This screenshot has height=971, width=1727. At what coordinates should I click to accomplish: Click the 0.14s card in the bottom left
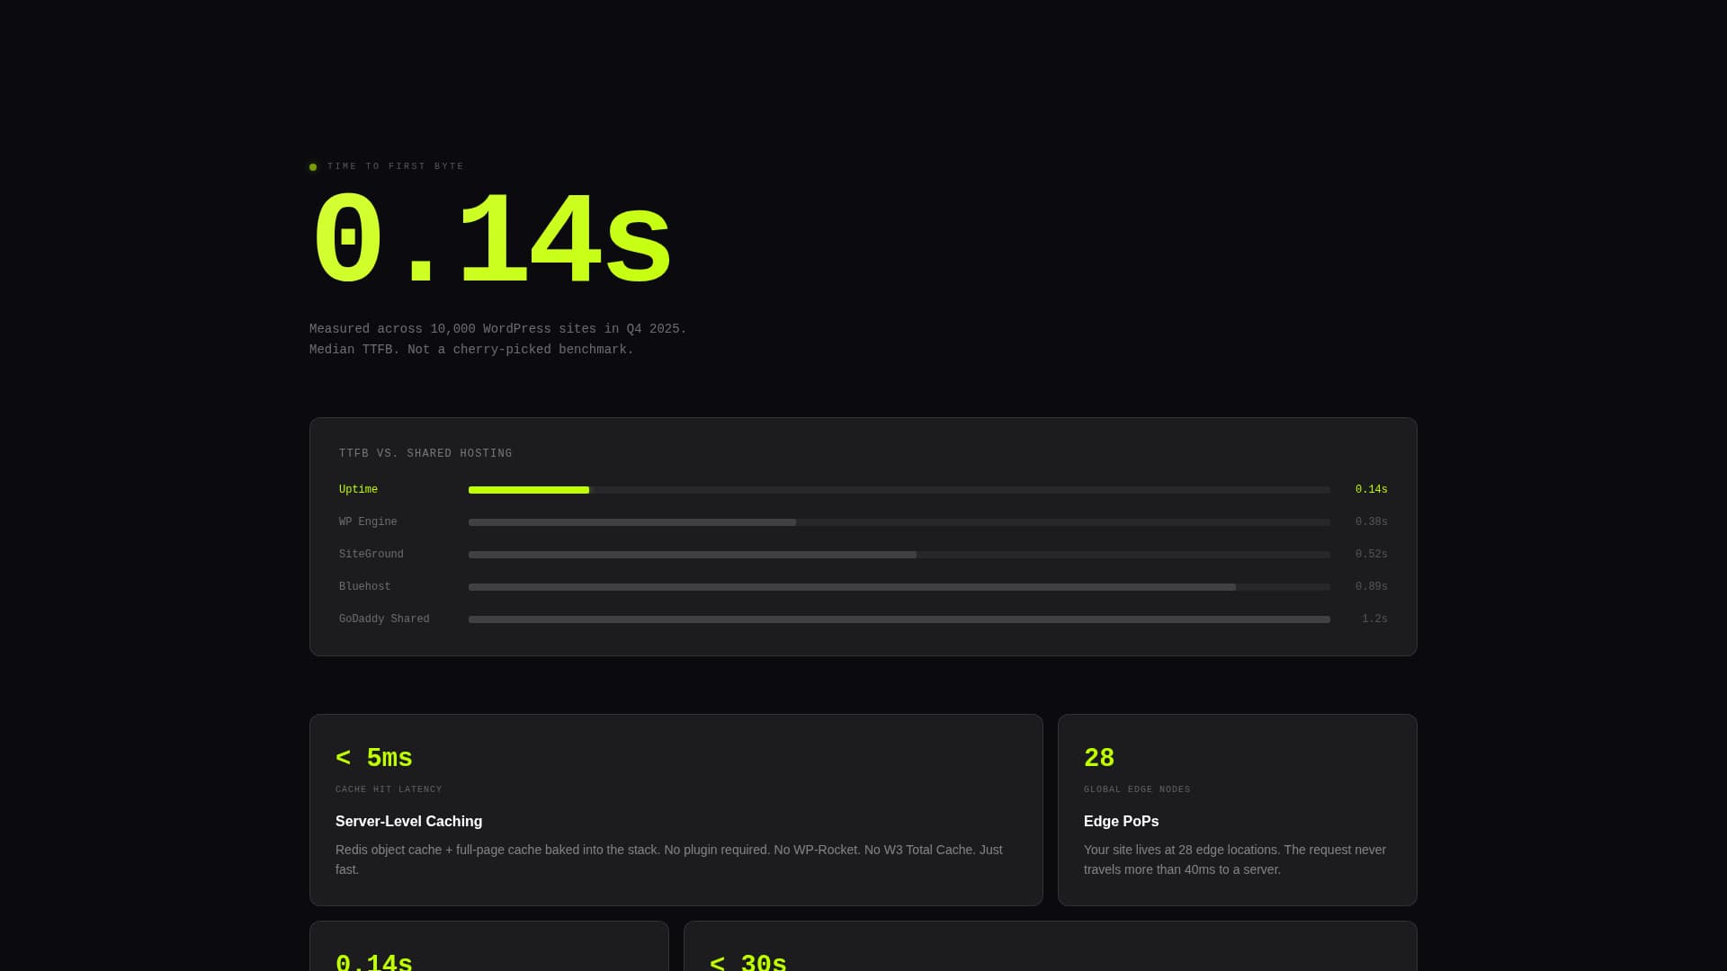pyautogui.click(x=374, y=960)
